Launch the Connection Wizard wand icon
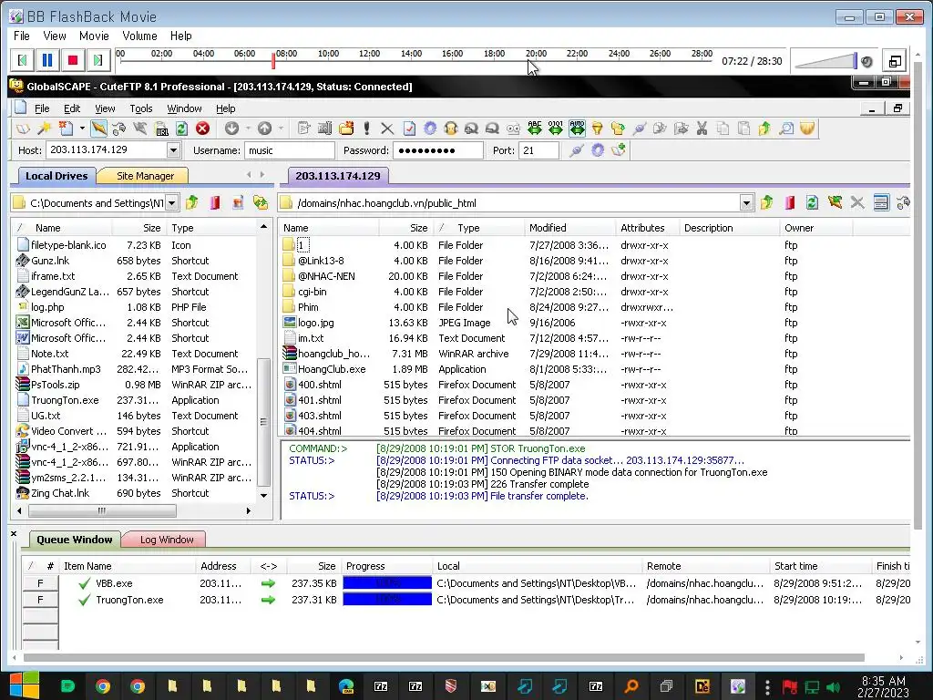The height and width of the screenshot is (700, 933). coord(44,129)
